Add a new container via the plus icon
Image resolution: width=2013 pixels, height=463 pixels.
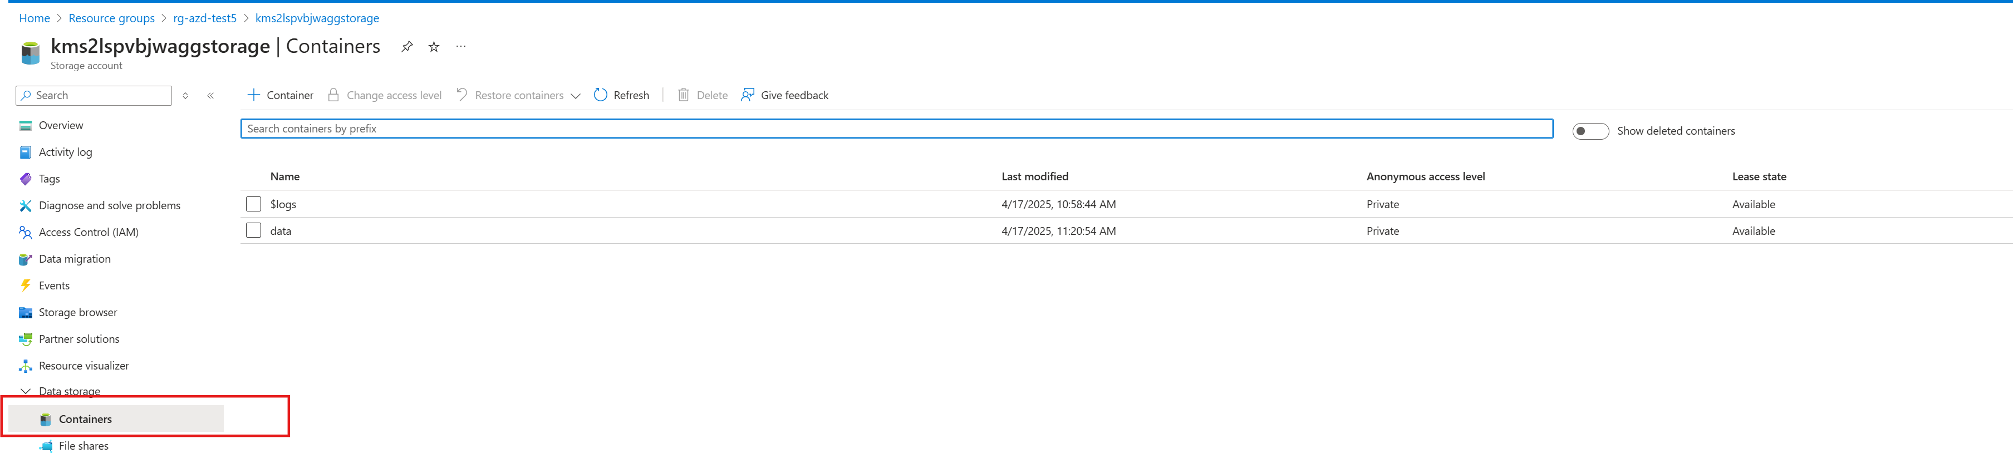click(253, 95)
